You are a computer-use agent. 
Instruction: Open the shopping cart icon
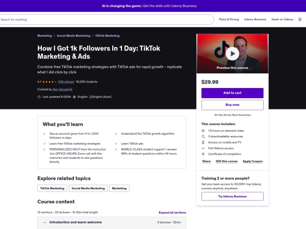coord(300,19)
